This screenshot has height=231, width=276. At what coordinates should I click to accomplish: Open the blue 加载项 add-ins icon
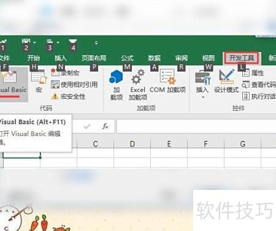pyautogui.click(x=116, y=77)
